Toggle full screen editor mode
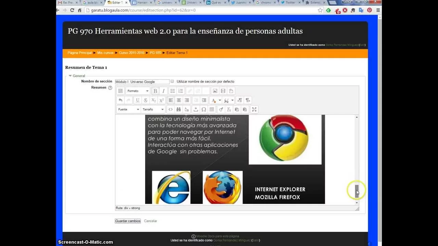Image resolution: width=438 pixels, height=246 pixels. (254, 109)
